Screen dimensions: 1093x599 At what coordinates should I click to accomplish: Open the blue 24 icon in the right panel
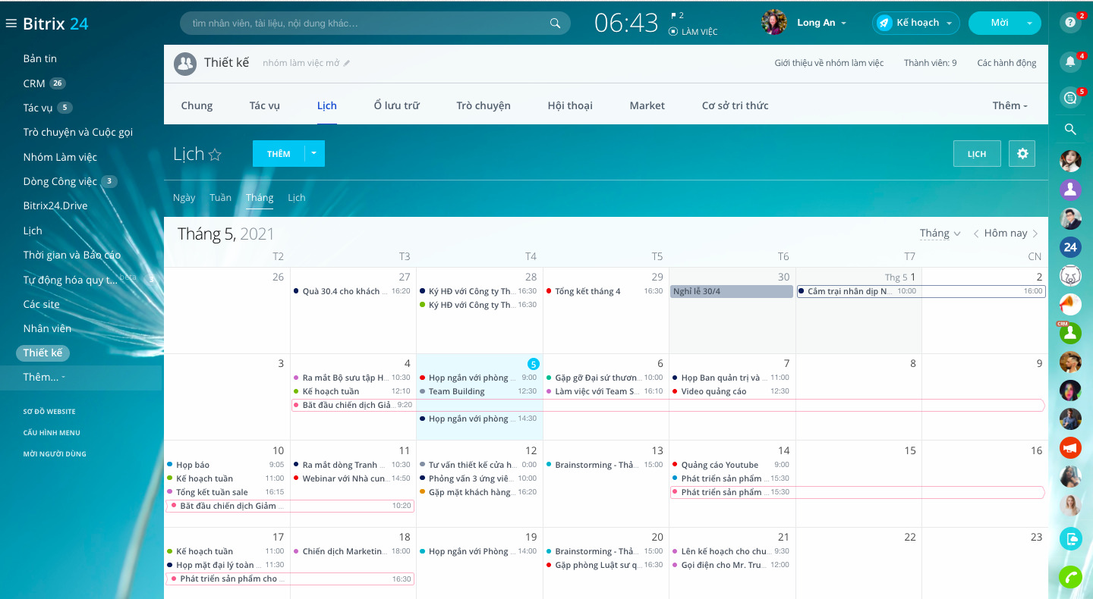click(1070, 246)
